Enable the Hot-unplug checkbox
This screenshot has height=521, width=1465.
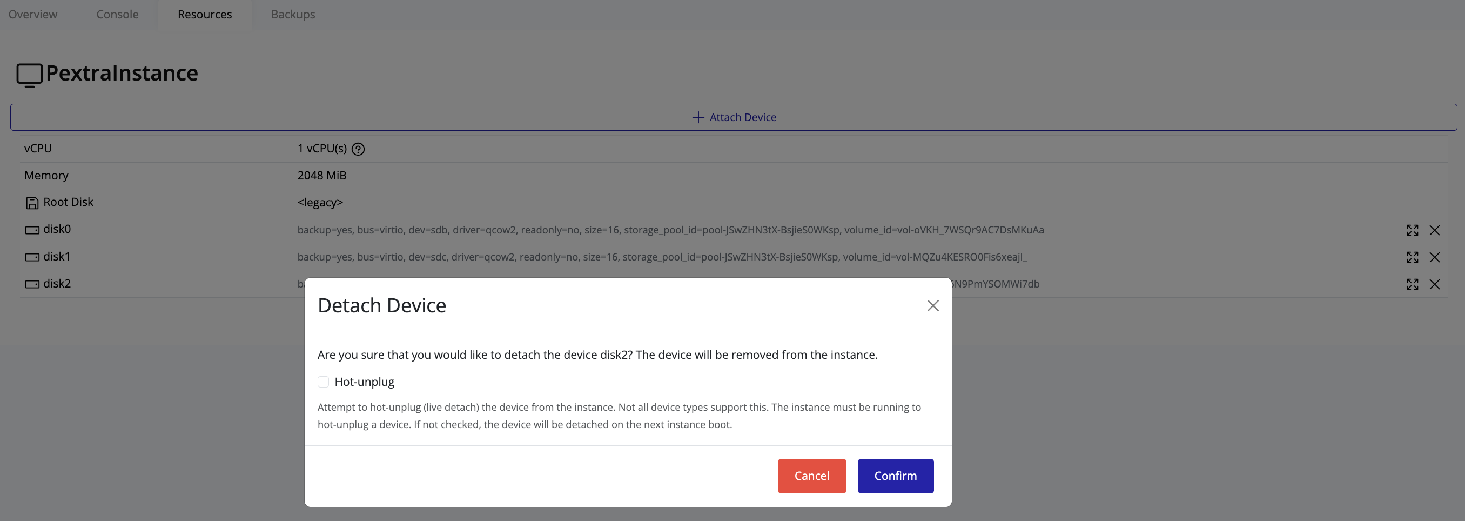click(323, 382)
